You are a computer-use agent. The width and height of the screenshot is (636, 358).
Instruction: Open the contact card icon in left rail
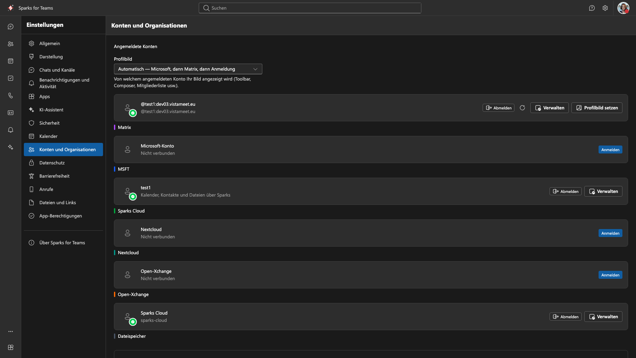11,113
